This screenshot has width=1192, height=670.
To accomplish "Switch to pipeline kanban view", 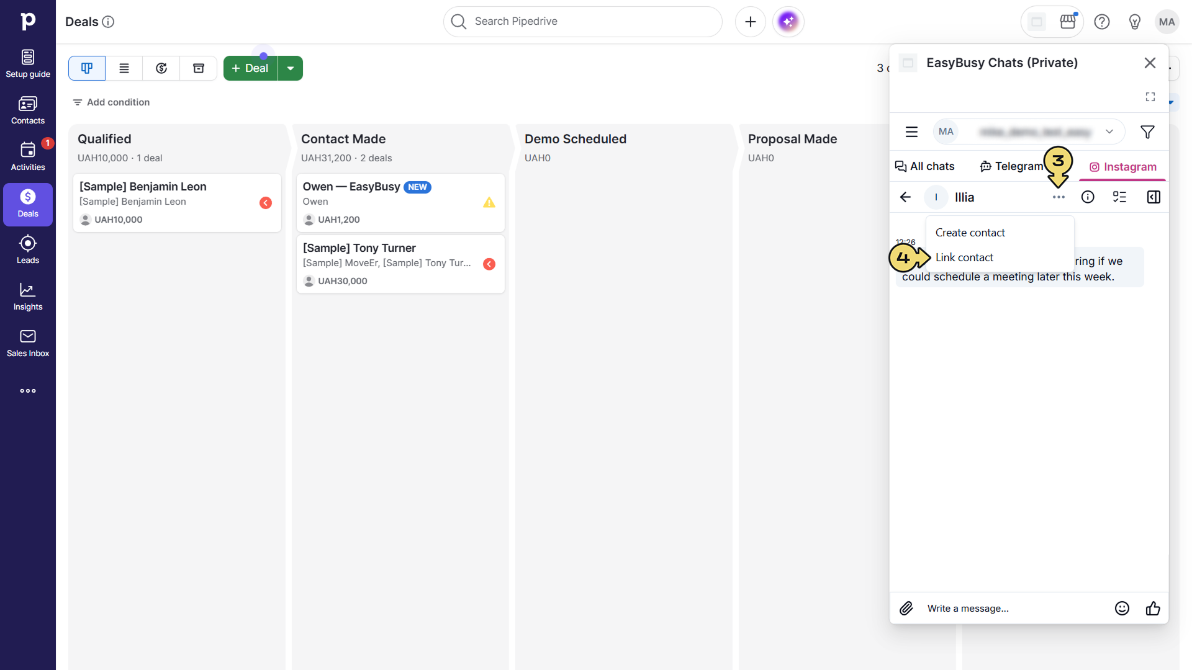I will click(x=87, y=68).
